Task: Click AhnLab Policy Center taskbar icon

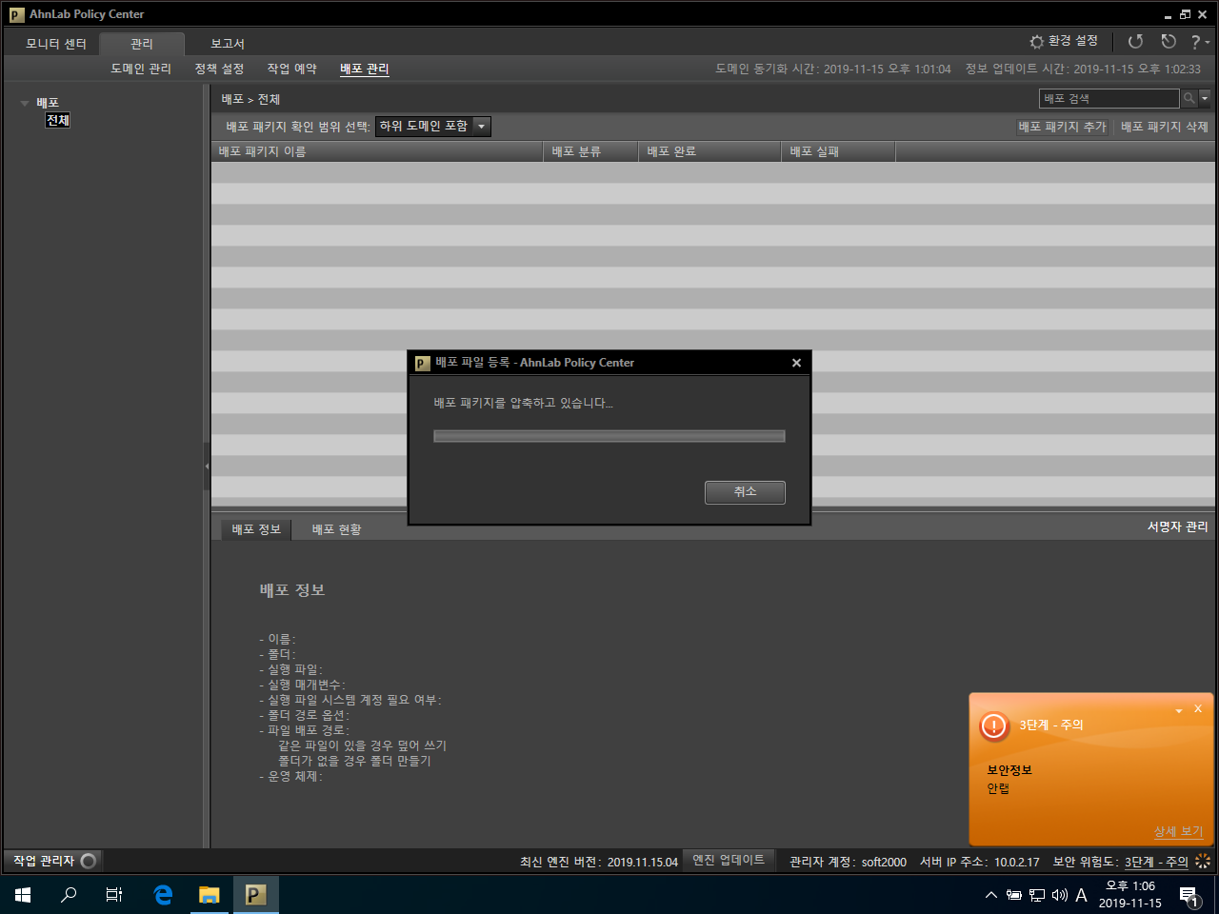Action: pos(255,895)
